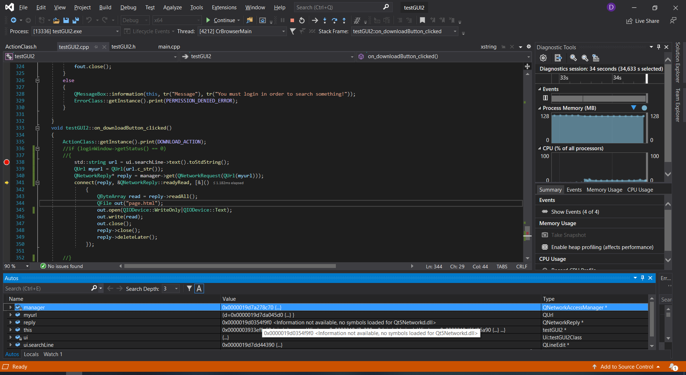The width and height of the screenshot is (686, 375).
Task: Collapse the CPU (% of all processors) section
Action: 540,148
